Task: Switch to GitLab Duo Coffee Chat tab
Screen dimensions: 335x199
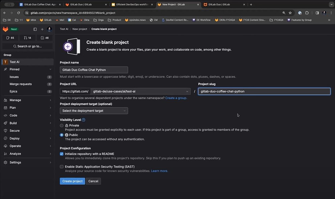Action: coord(40,4)
